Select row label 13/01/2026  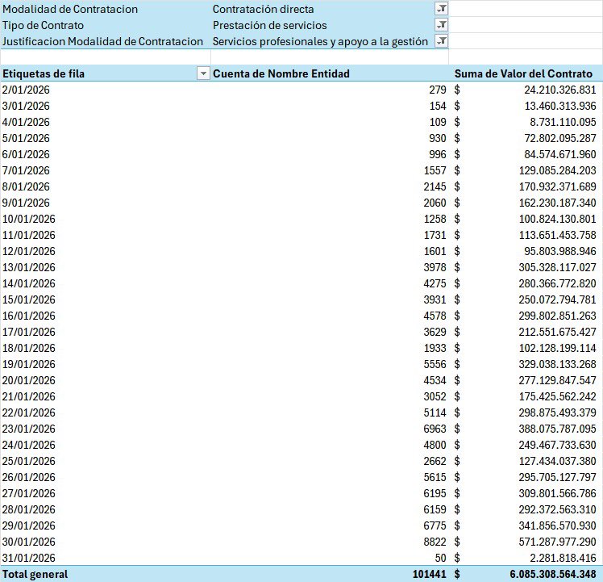tap(29, 267)
